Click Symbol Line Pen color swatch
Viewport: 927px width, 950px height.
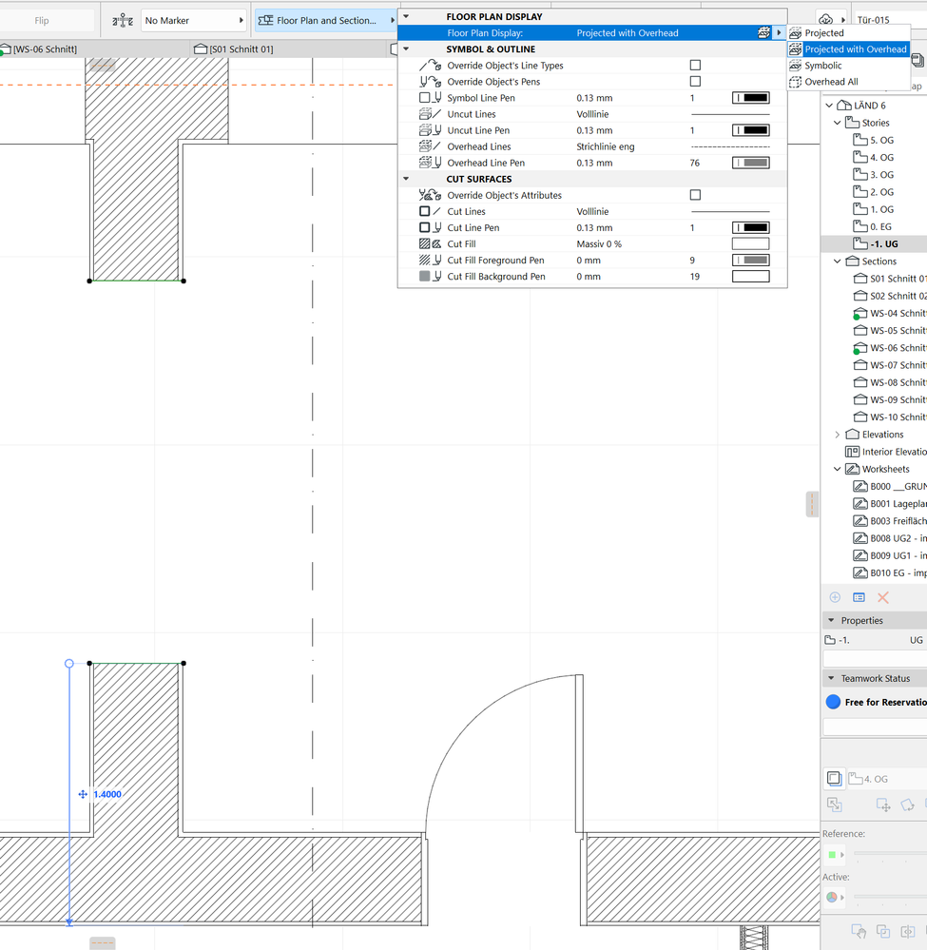pos(751,98)
